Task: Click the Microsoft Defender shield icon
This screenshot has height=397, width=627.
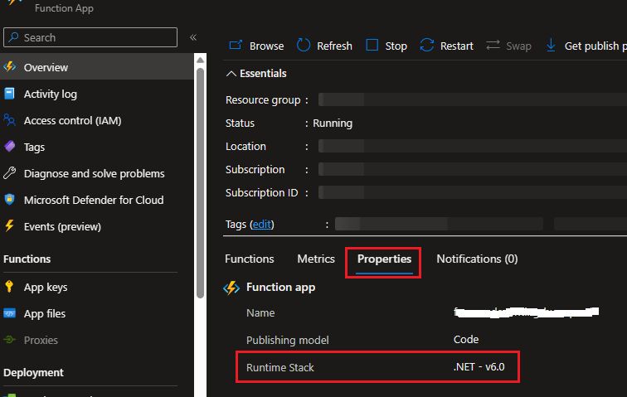Action: click(x=9, y=200)
